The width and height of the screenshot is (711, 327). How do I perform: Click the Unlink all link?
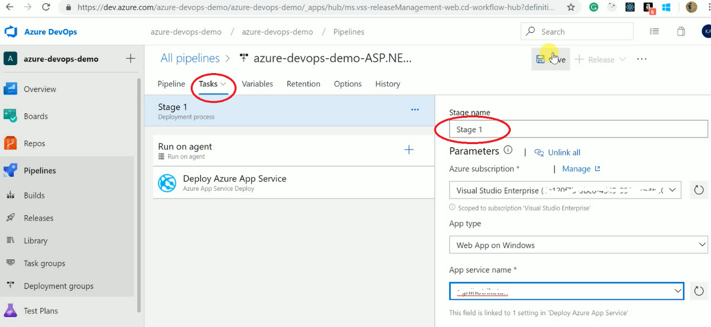pos(564,153)
